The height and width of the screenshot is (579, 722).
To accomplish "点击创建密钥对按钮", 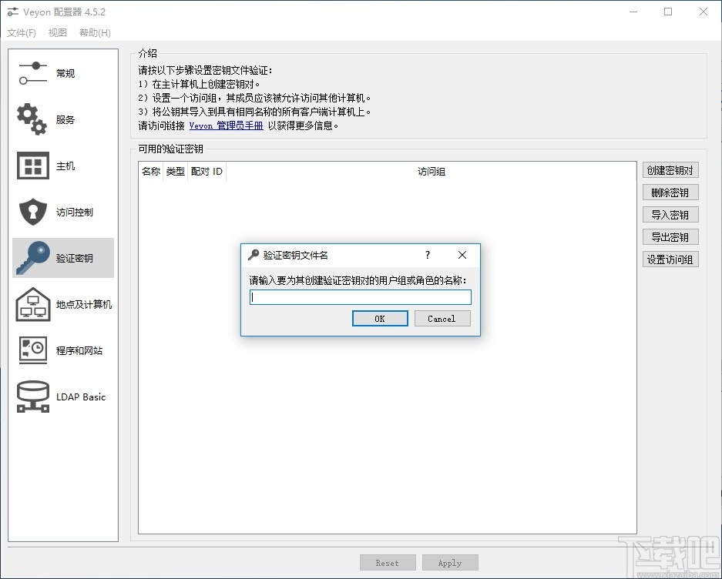I will (670, 169).
